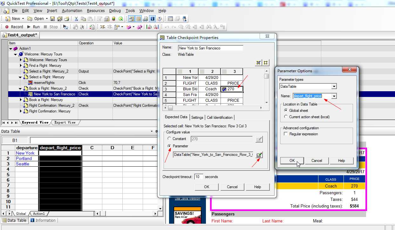Click the grid icon above checkpoint table
395x230 pixels.
point(266,63)
